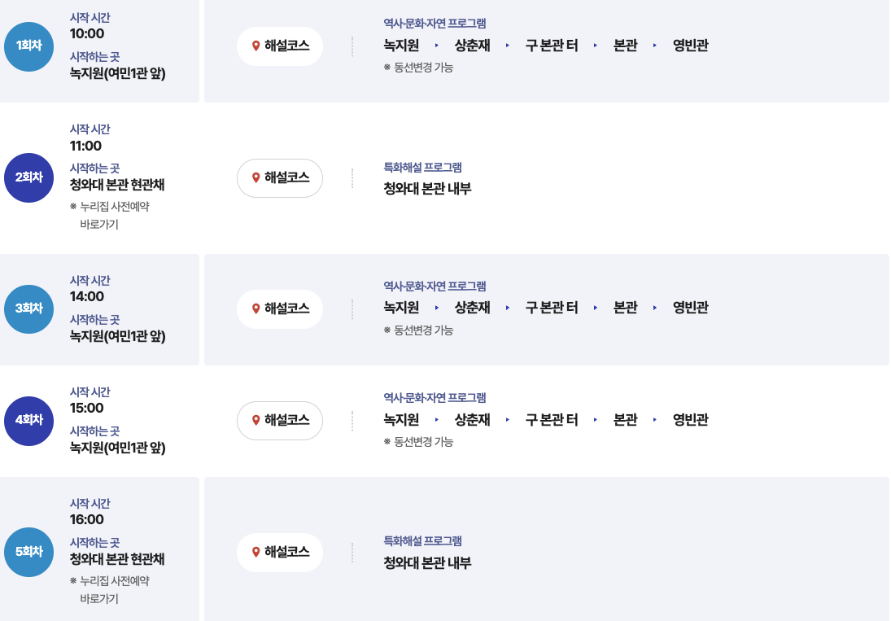Click the 해설코스 button in the 1회차 row

coord(280,46)
